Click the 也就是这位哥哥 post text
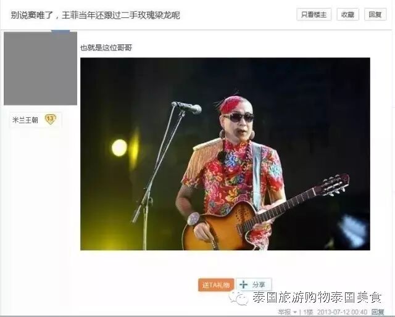The width and height of the screenshot is (395, 317). pyautogui.click(x=106, y=47)
